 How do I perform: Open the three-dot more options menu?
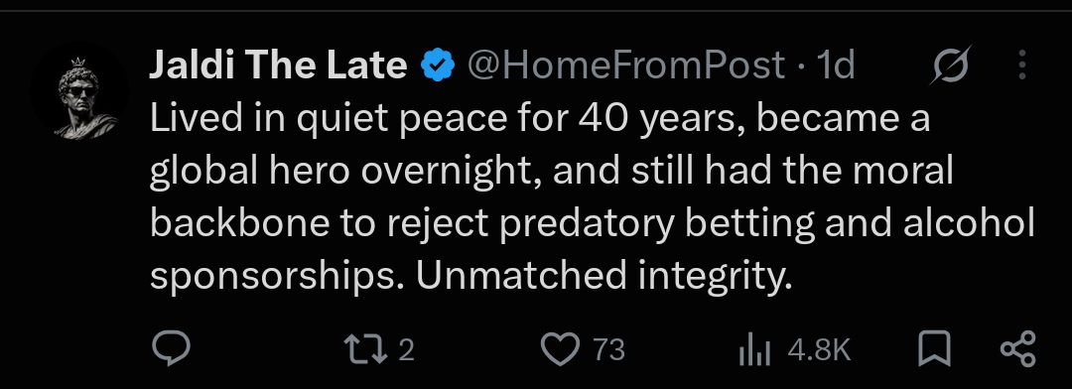[x=1022, y=65]
